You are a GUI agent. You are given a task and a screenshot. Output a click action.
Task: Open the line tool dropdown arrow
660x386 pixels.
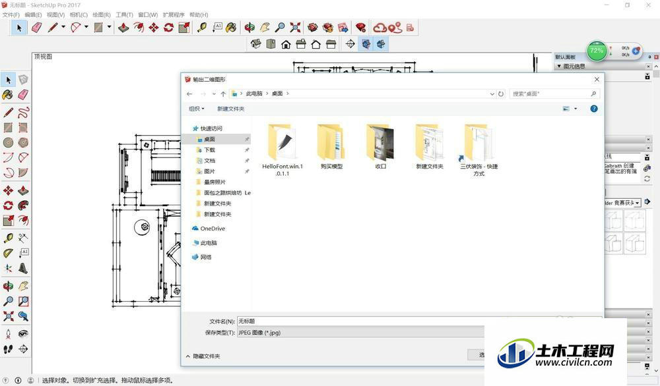tap(63, 27)
